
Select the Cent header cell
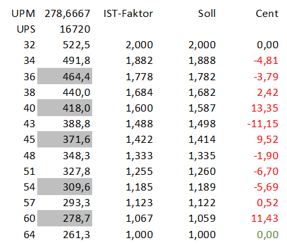tap(267, 14)
